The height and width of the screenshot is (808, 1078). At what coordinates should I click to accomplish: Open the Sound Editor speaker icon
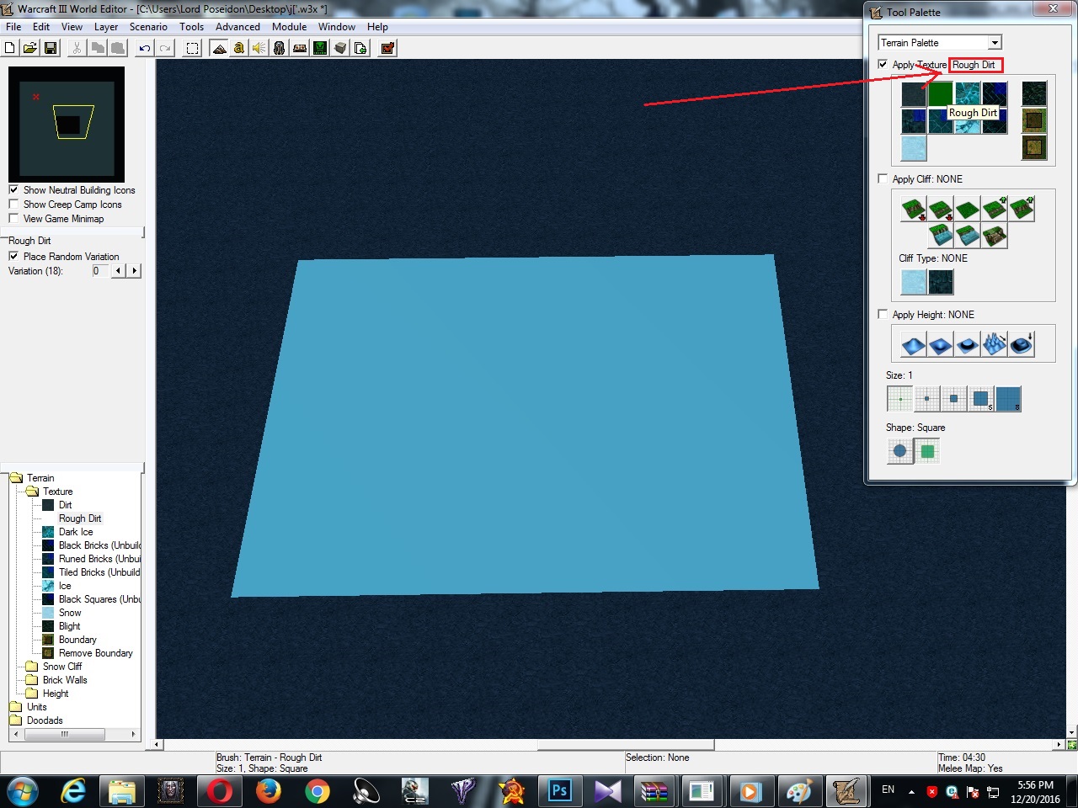pos(259,48)
